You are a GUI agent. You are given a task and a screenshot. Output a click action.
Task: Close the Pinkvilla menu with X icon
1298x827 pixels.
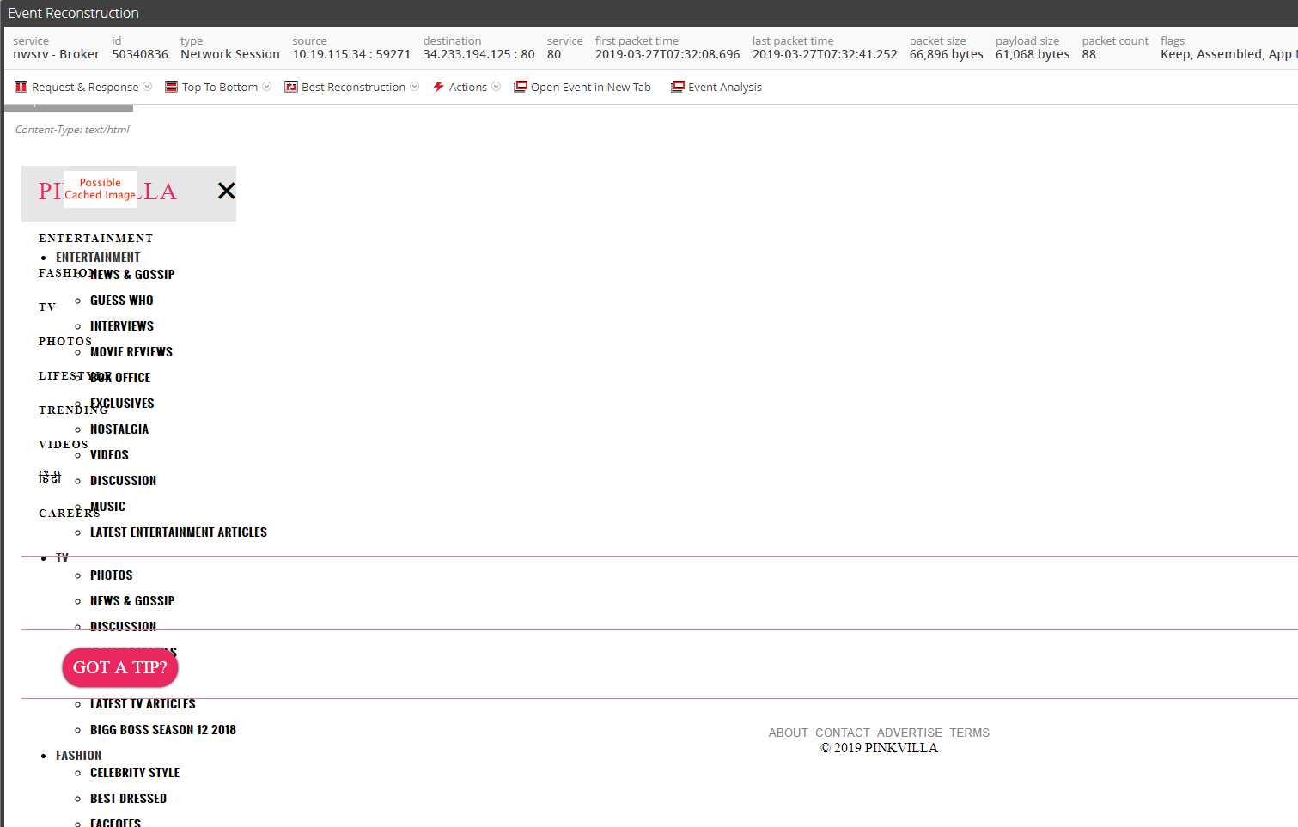pyautogui.click(x=226, y=191)
